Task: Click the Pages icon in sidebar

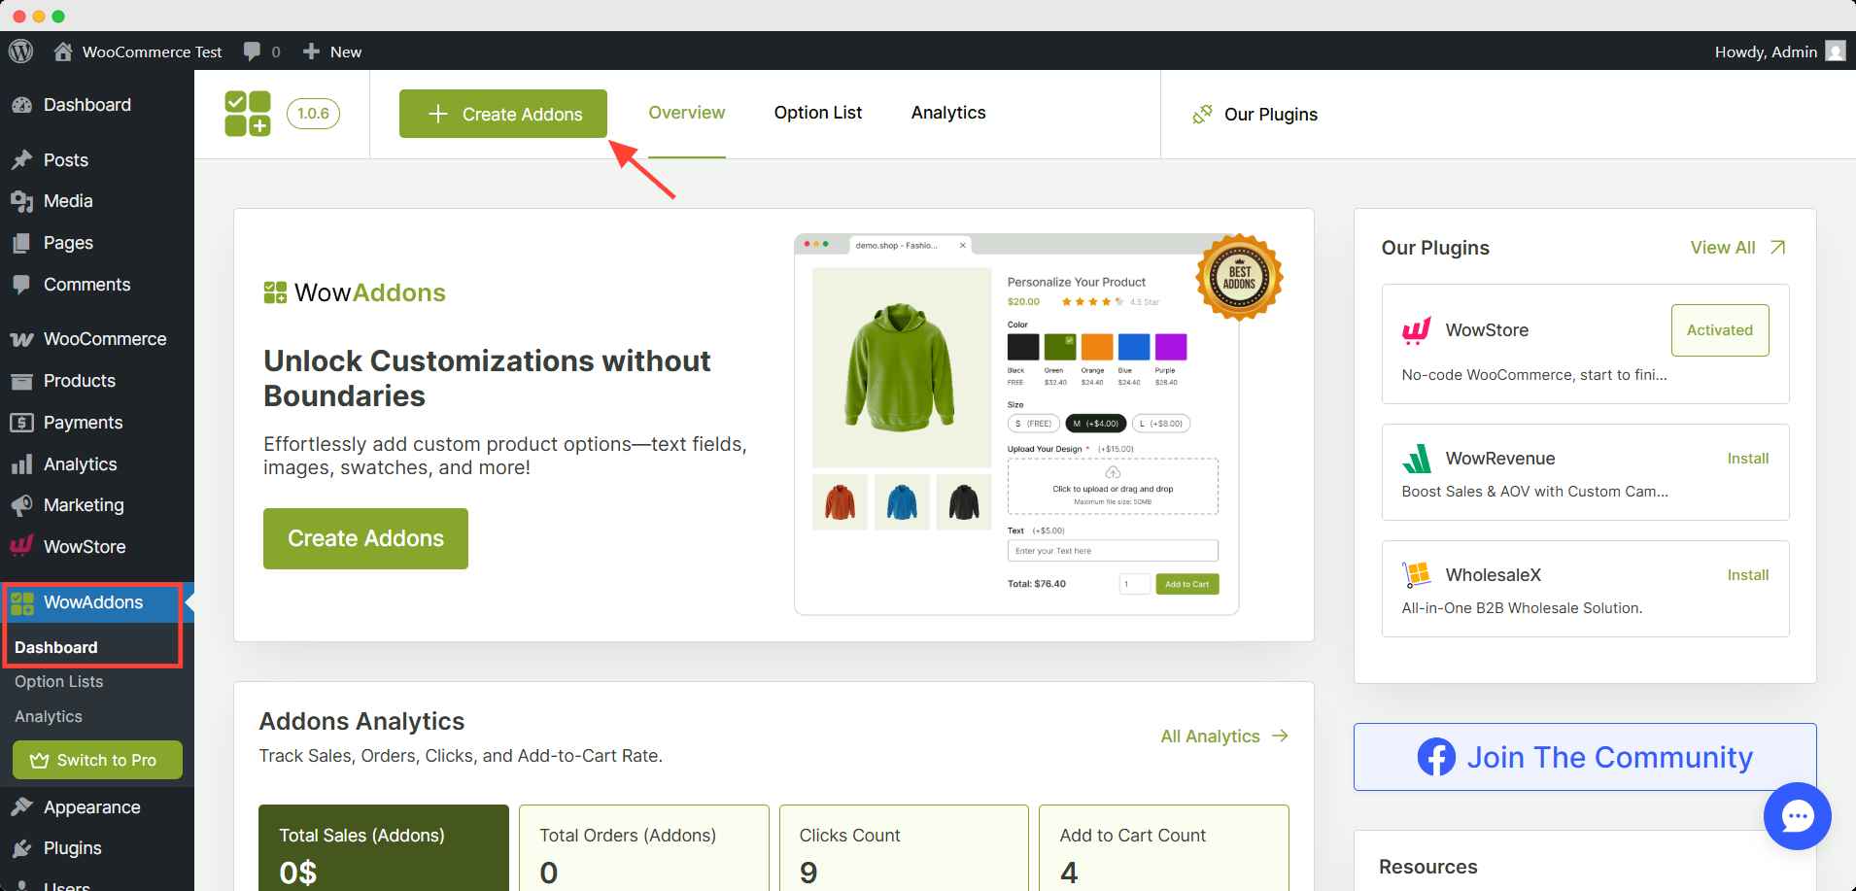Action: point(21,243)
